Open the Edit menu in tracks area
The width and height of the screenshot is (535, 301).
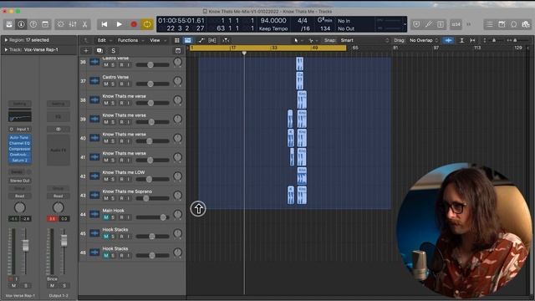pyautogui.click(x=104, y=40)
